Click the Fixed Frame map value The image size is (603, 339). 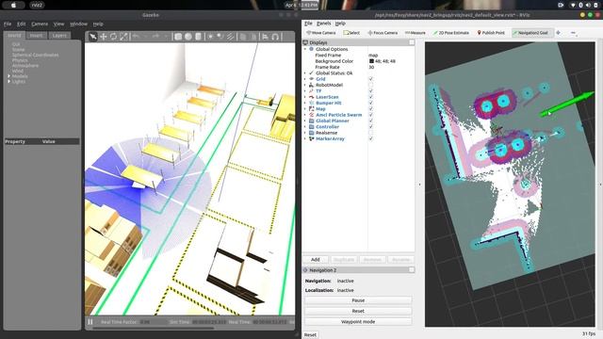coord(373,56)
